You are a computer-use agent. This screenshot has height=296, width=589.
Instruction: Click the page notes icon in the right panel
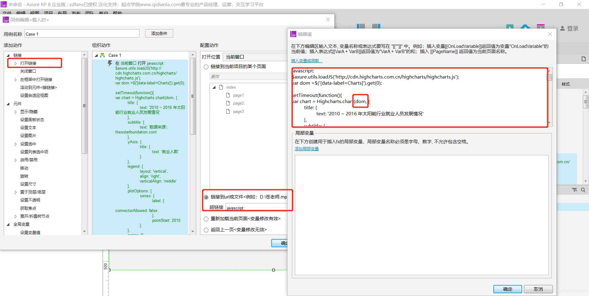point(584,59)
